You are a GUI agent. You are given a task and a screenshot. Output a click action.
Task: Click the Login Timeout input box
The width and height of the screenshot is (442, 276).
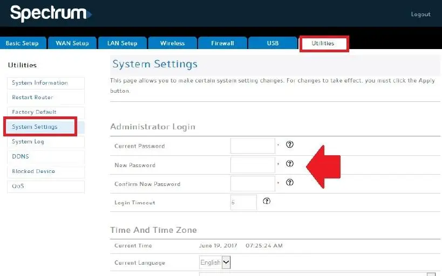coord(243,202)
